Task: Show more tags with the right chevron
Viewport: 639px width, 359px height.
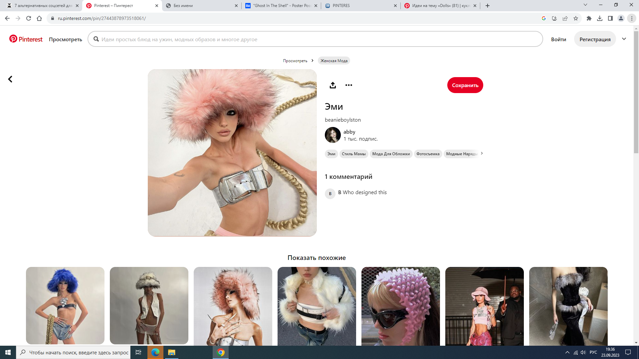Action: 482,153
